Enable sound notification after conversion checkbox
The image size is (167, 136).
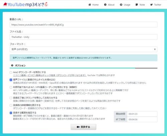pos(11,98)
